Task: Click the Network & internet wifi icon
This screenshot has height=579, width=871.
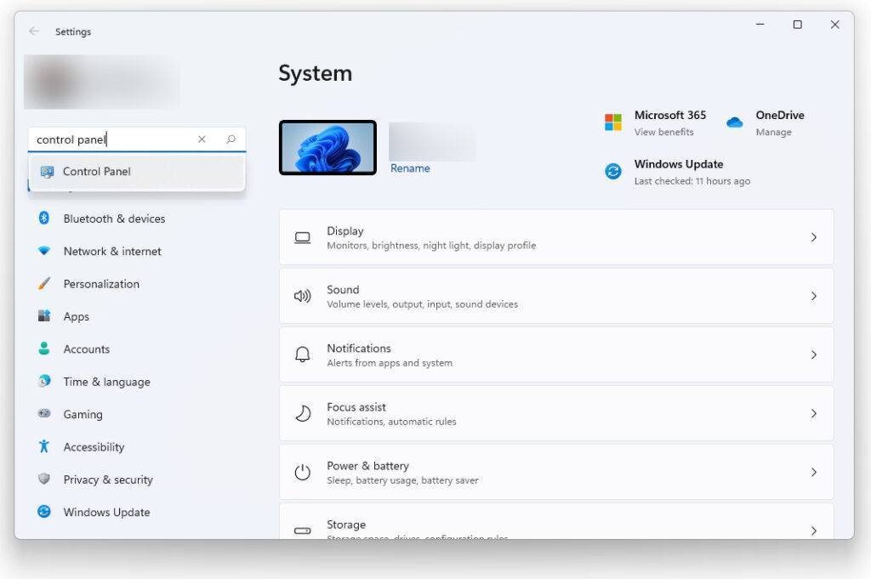Action: (44, 250)
